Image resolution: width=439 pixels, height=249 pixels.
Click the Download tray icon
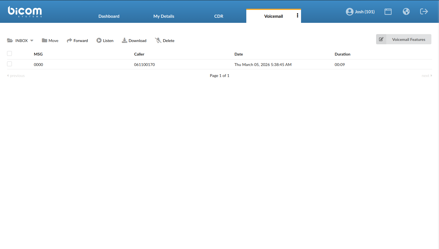(124, 41)
